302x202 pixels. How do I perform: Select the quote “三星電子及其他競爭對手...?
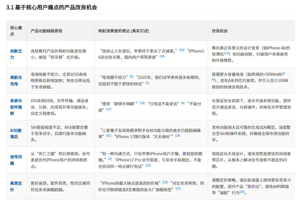[x=149, y=133]
